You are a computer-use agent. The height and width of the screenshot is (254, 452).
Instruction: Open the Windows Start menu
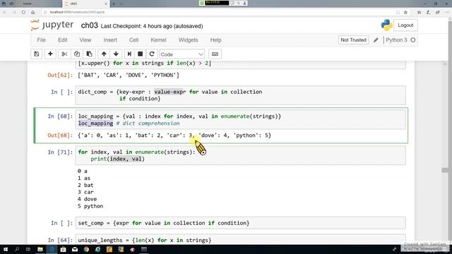tap(6, 249)
